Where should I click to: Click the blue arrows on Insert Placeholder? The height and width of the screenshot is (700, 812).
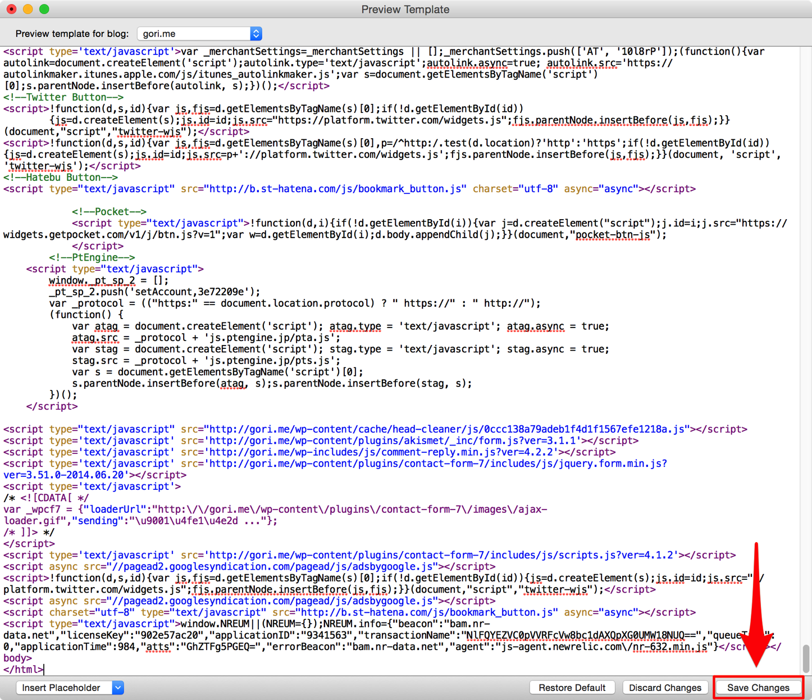[118, 688]
